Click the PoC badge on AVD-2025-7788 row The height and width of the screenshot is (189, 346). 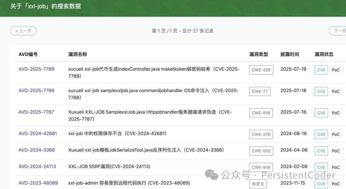pos(336,91)
